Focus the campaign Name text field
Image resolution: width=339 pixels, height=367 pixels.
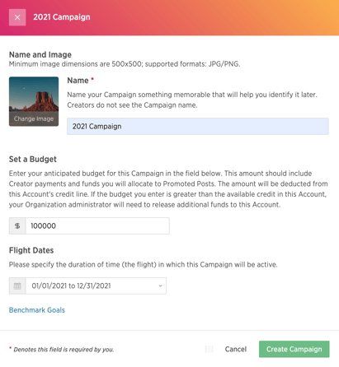[198, 127]
